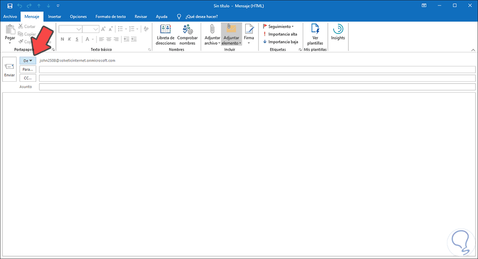The width and height of the screenshot is (478, 259).
Task: Open the Formato de texto tab
Action: pos(110,17)
